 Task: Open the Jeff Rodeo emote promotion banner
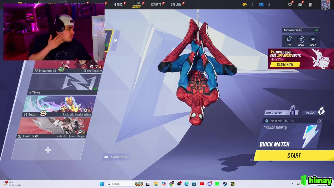pos(301,59)
